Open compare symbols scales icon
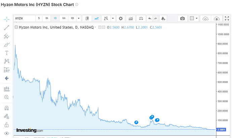Screen dimensions: 232x138 [141, 19]
